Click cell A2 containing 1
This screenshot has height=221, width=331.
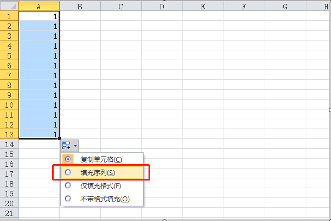coord(39,26)
